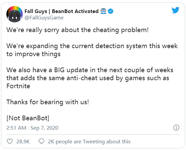
Task: Click the cheating problem apology line
Action: pyautogui.click(x=78, y=30)
